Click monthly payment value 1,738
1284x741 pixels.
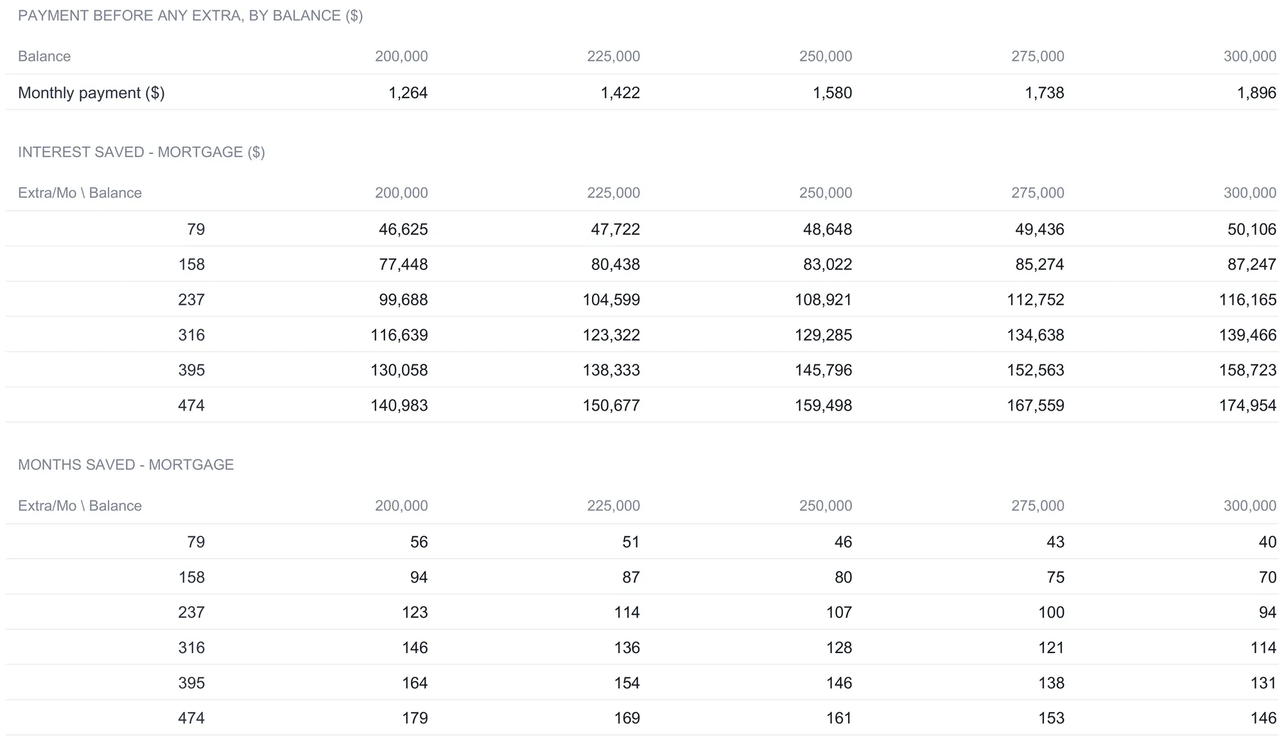pyautogui.click(x=1045, y=92)
